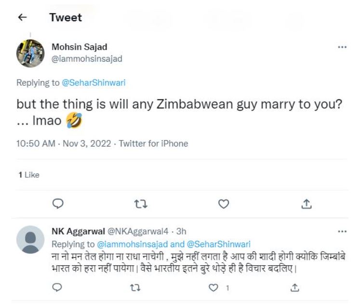The height and width of the screenshot is (304, 361).
Task: View the 1 Like list
Action: (28, 175)
